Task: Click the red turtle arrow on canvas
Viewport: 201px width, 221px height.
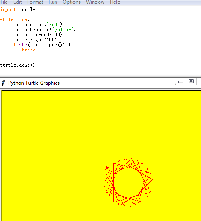Action: click(107, 168)
